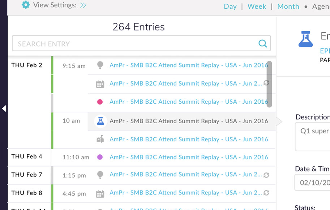This screenshot has width=330, height=210.
Task: Click calendar icon on second Feb 2 entry
Action: [x=100, y=84]
